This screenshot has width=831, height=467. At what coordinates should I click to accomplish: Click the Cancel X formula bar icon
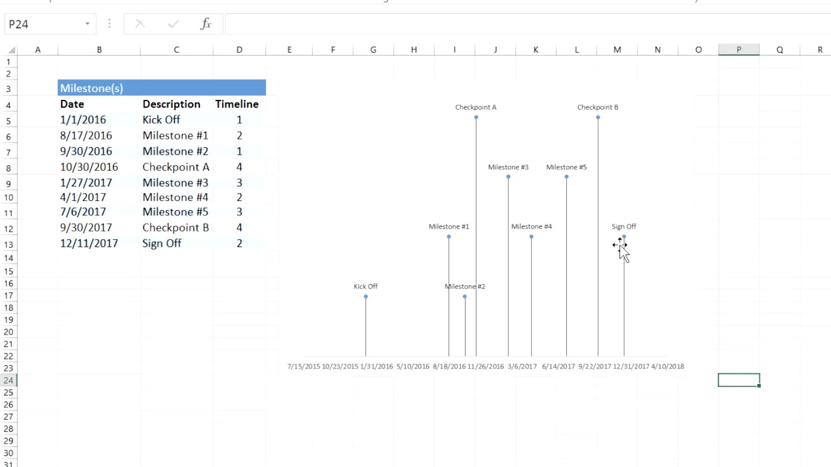tap(140, 24)
